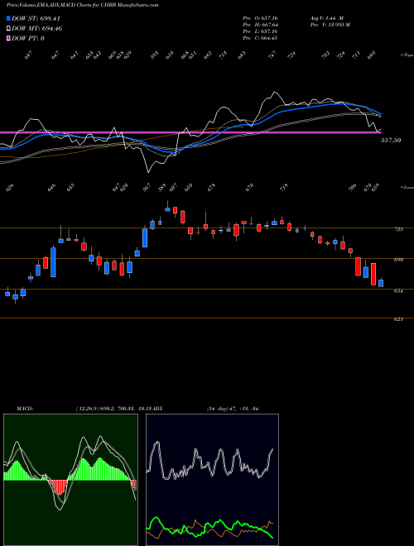414x546 pixels.
Task: Click the 706 low-value label
Action: coord(353,188)
